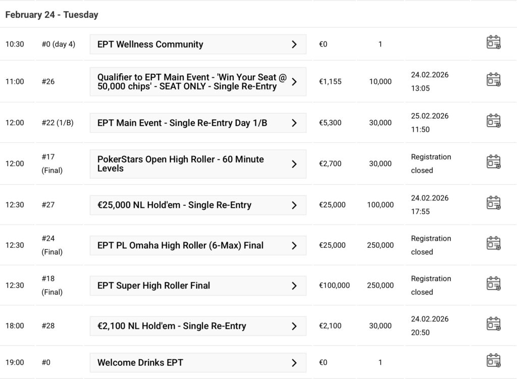Add Welcome Drinks EPT to calendar
This screenshot has width=517, height=379.
point(493,361)
